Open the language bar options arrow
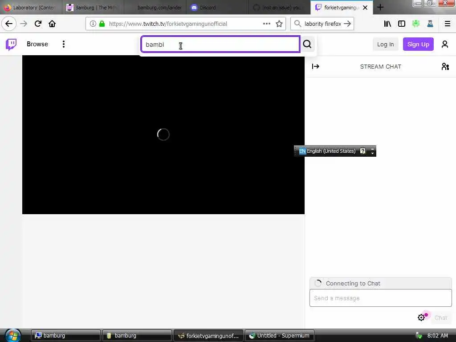456x342 pixels. (372, 153)
